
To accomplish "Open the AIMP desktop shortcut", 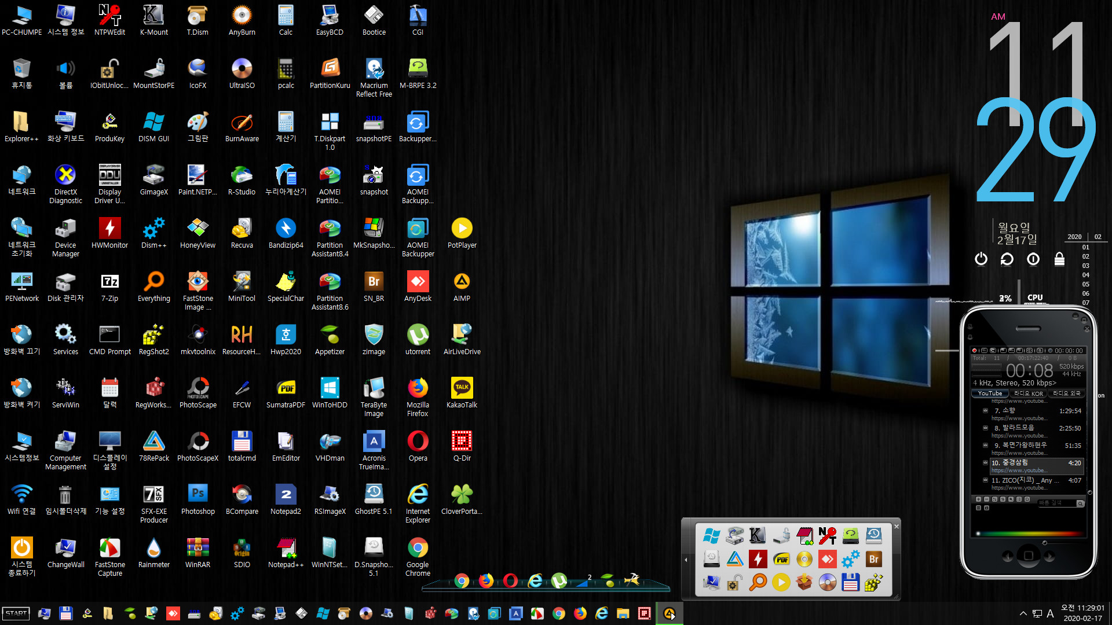I will pos(462,286).
